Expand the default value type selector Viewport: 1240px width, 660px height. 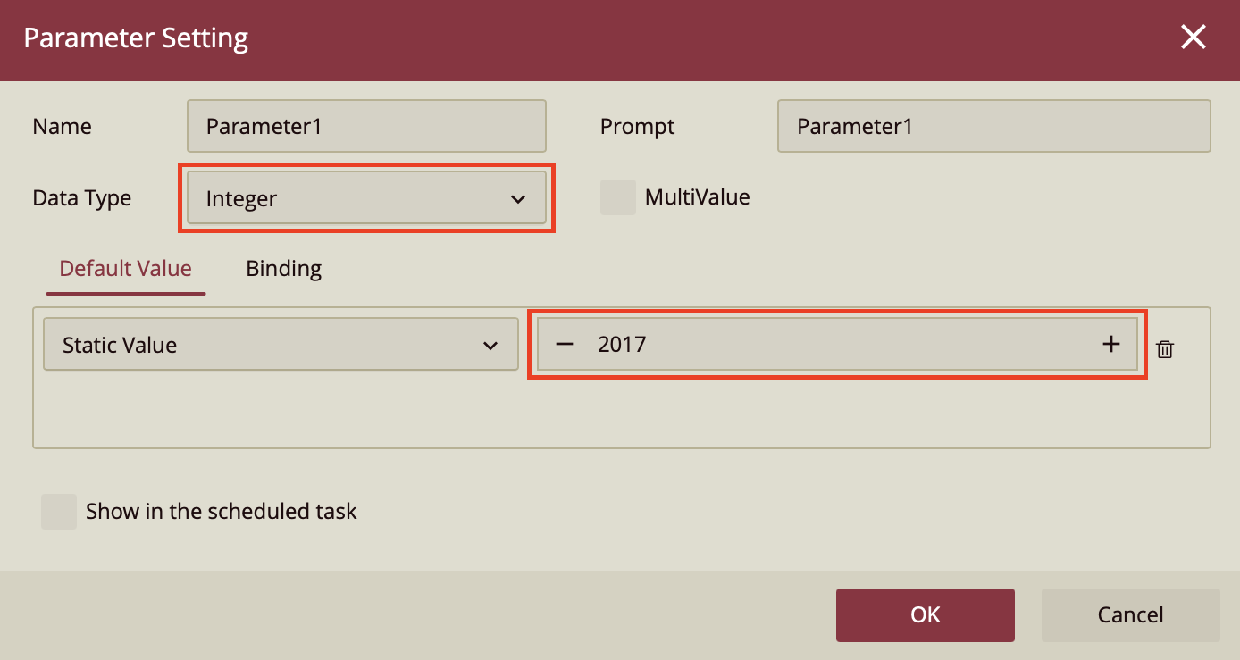coord(281,344)
